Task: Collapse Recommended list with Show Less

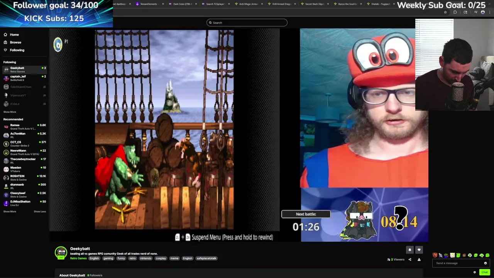Action: [x=40, y=212]
